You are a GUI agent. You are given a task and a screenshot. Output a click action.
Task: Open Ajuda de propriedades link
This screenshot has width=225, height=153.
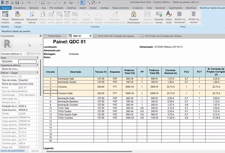tap(12, 151)
